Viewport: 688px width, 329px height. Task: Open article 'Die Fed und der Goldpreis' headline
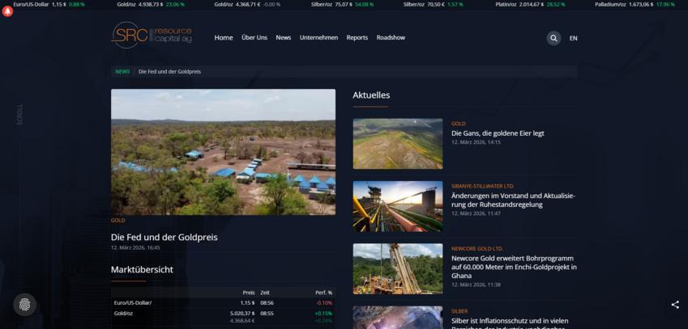pyautogui.click(x=165, y=237)
